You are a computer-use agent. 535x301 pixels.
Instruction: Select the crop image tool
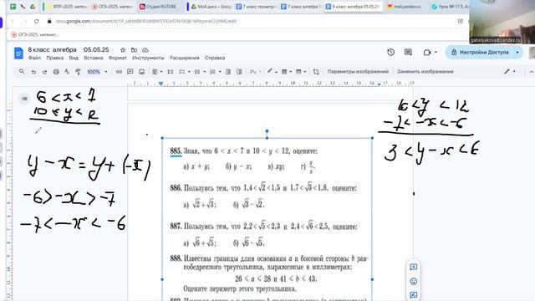[x=316, y=72]
